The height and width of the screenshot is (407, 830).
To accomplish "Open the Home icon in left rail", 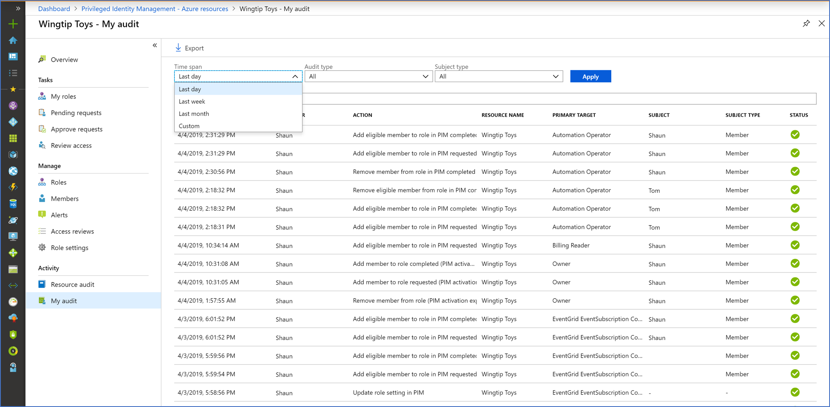I will [x=13, y=40].
